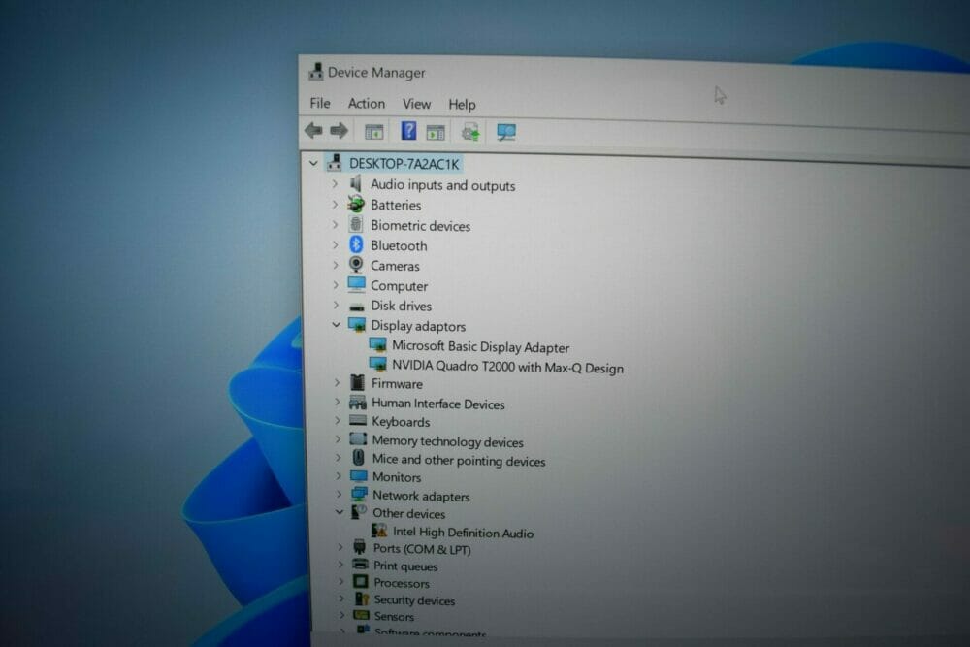This screenshot has height=647, width=970.
Task: Select the Monitors label
Action: (x=397, y=477)
